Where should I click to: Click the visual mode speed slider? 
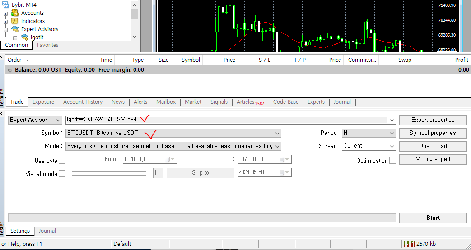(109, 173)
